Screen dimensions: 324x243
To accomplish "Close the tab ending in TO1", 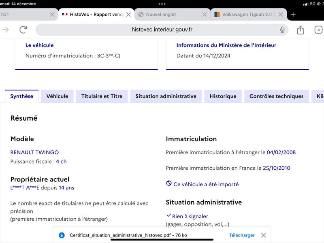I will (x=52, y=15).
